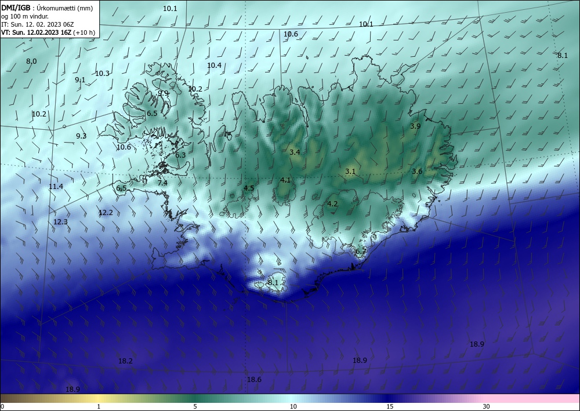
Task: Click the 18.6 value on the map
Action: [x=254, y=380]
